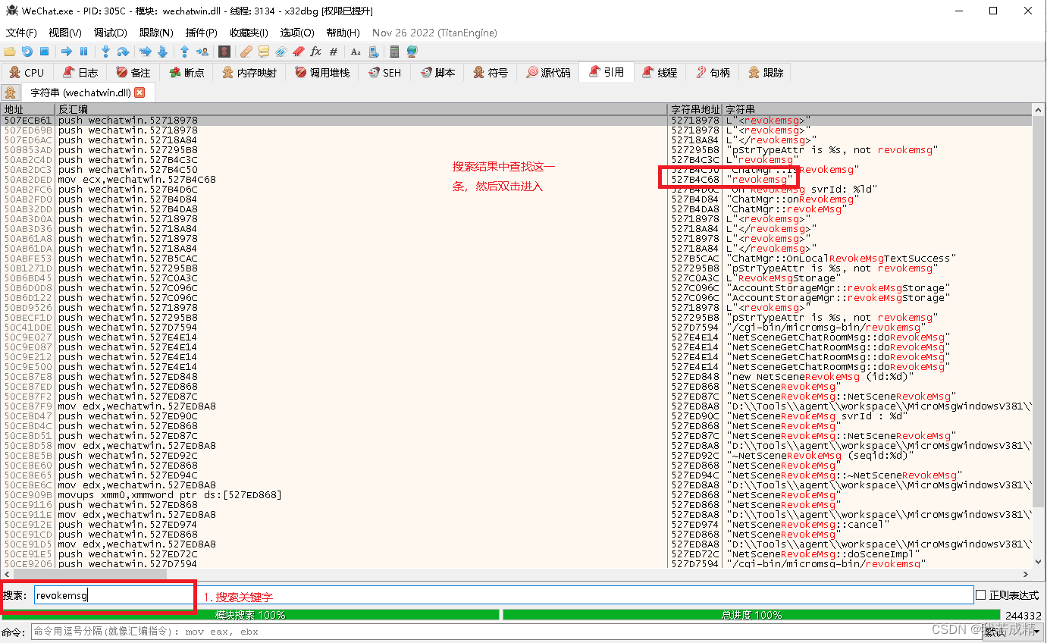Click the open file folder icon
The height and width of the screenshot is (643, 1047).
(x=10, y=52)
